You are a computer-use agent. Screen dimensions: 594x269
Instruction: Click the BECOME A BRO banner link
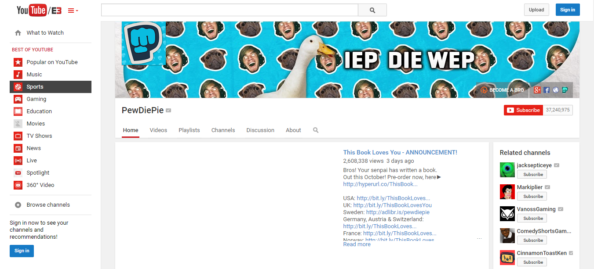click(502, 90)
